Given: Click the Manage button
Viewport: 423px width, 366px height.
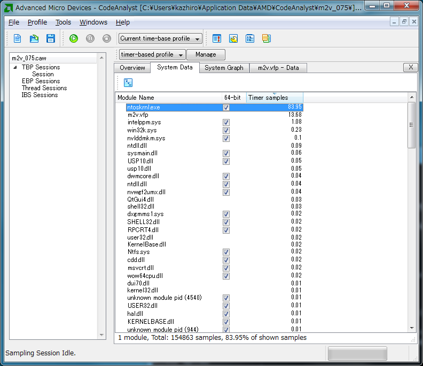Looking at the screenshot, I should (206, 54).
